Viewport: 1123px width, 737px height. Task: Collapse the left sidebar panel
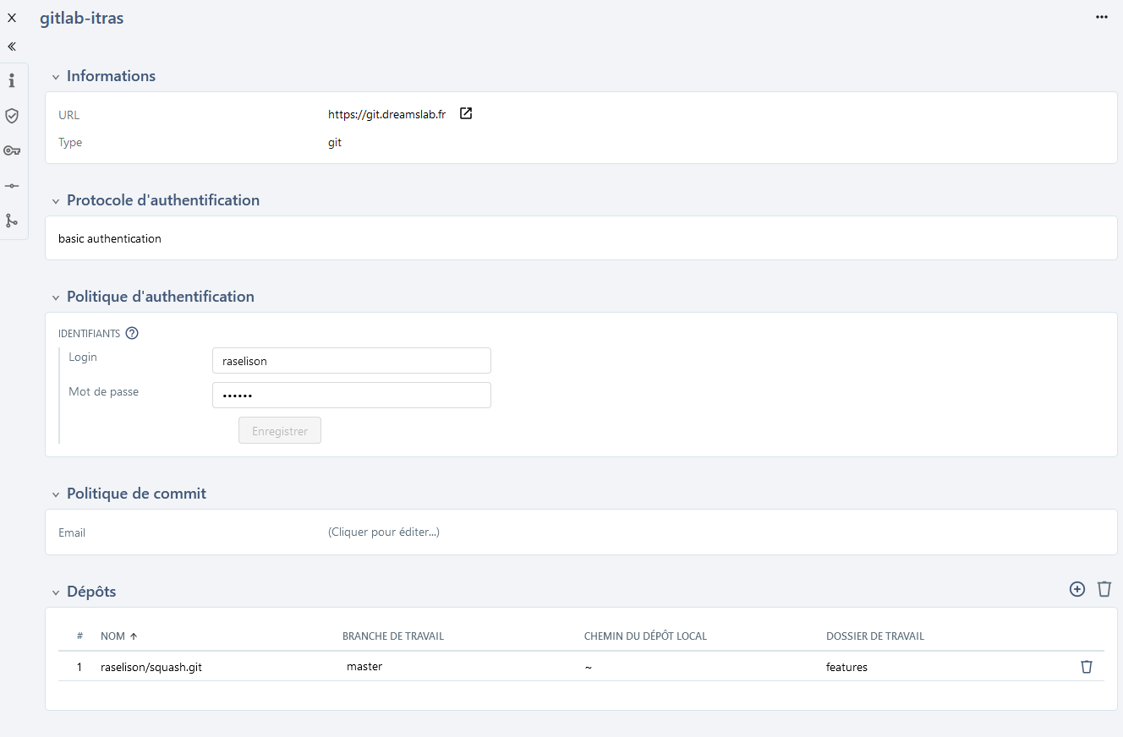[12, 46]
